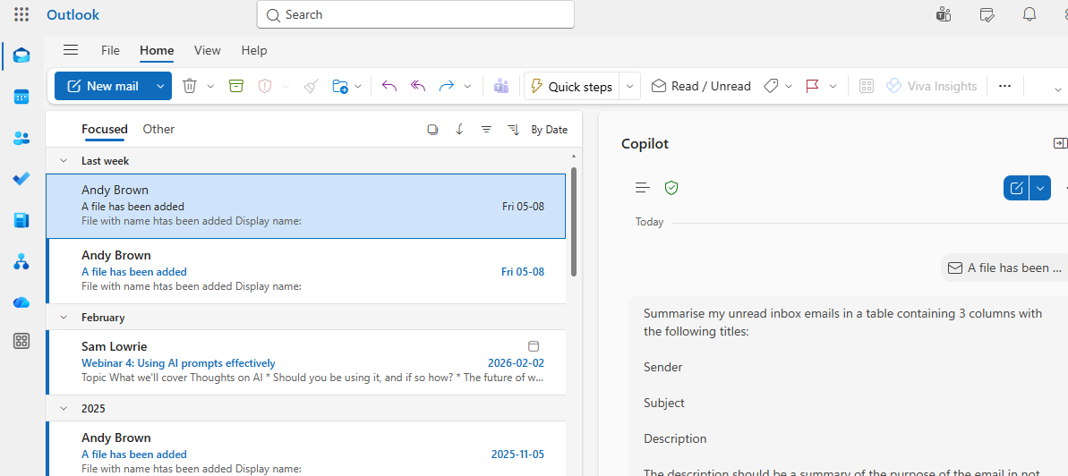The height and width of the screenshot is (476, 1068).
Task: Open the notifications bell
Action: tap(1030, 14)
